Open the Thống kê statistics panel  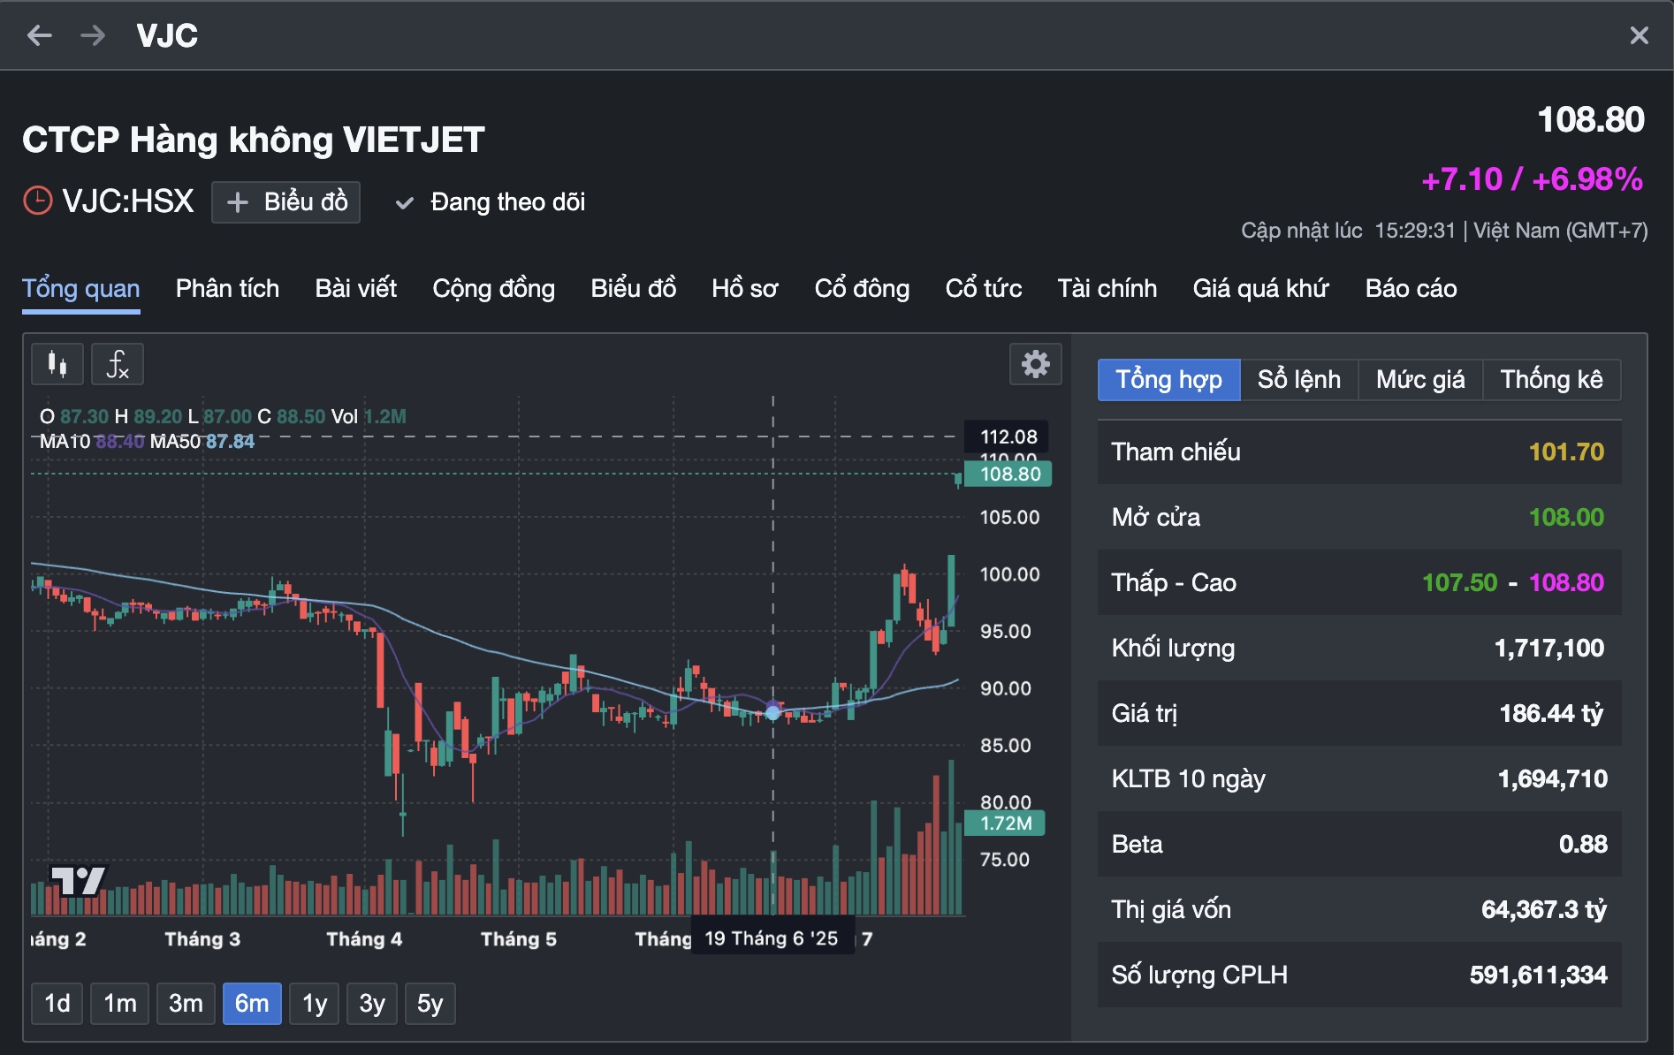click(1551, 380)
